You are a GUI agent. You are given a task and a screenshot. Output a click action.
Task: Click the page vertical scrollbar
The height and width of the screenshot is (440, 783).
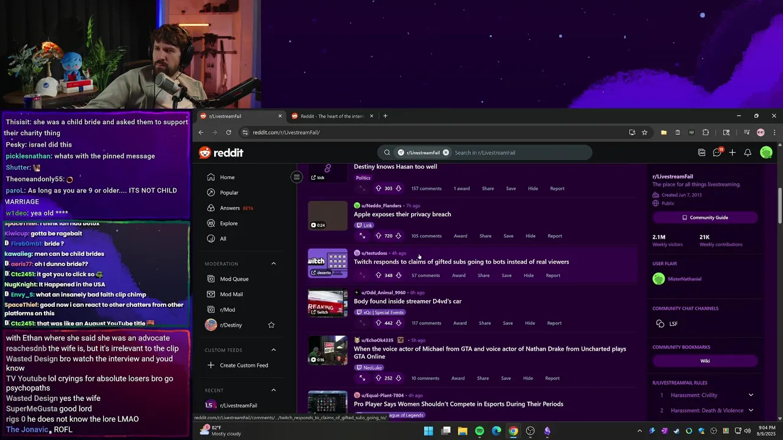coord(779,207)
